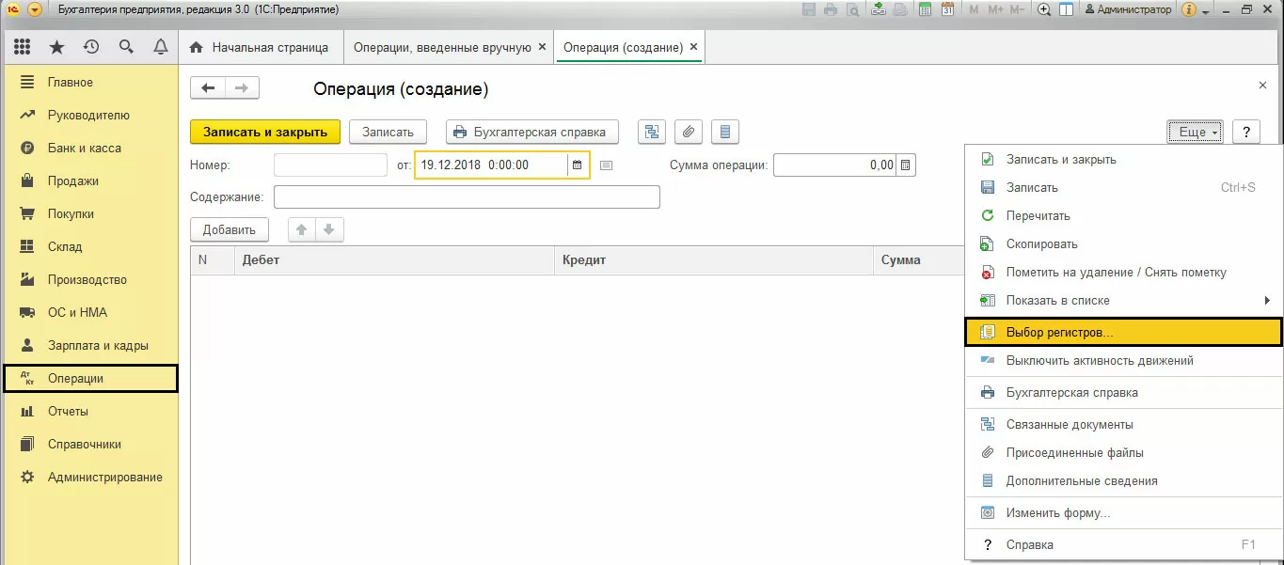
Task: Move row down arrow button
Action: click(329, 229)
